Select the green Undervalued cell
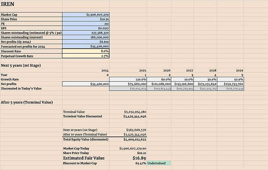Screen dimensions: 268x170 [159, 163]
